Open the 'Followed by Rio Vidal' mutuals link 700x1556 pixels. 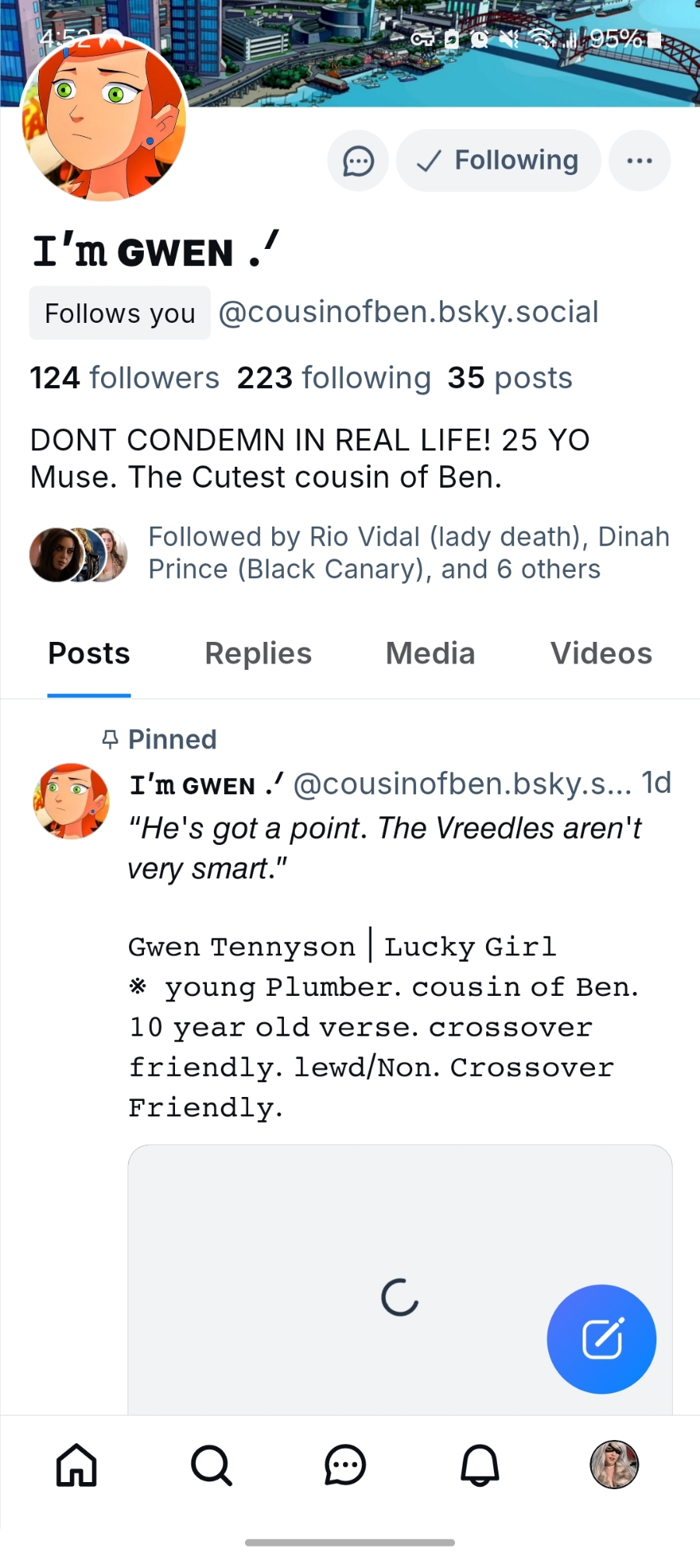point(408,553)
